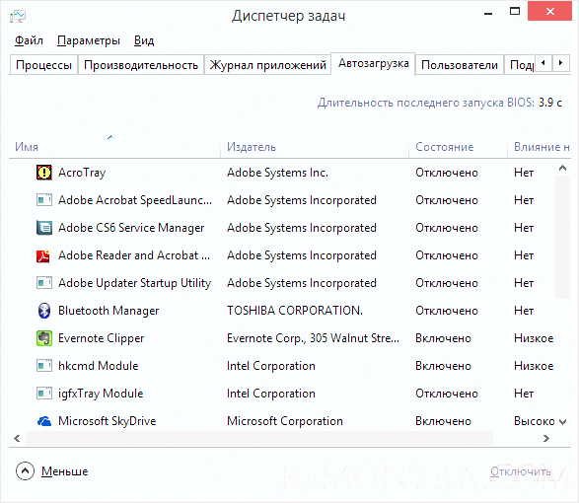Screen dimensions: 579x503
Task: Collapse details with the Меньше arrow icon
Action: pyautogui.click(x=25, y=470)
